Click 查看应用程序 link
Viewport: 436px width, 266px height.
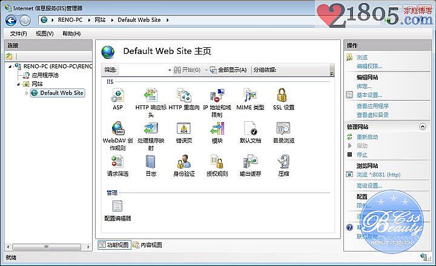coord(372,106)
